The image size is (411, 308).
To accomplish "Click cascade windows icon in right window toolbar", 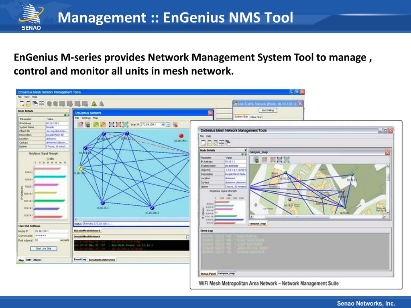I will point(228,143).
